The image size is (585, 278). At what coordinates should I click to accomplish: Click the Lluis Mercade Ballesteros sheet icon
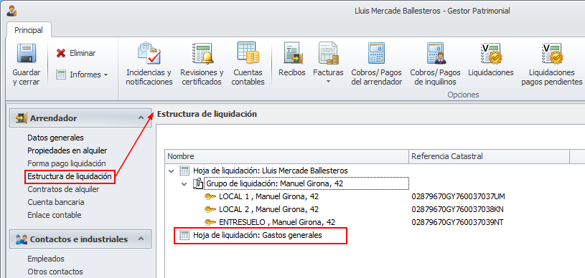pyautogui.click(x=184, y=171)
